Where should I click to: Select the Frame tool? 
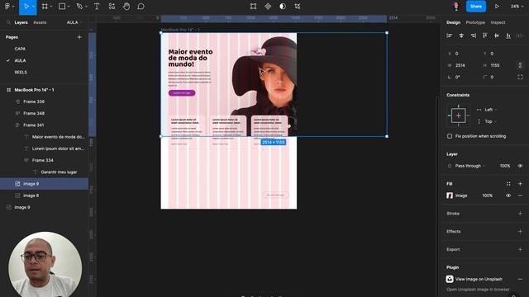[x=45, y=7]
